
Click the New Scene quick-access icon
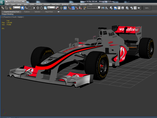7,1
